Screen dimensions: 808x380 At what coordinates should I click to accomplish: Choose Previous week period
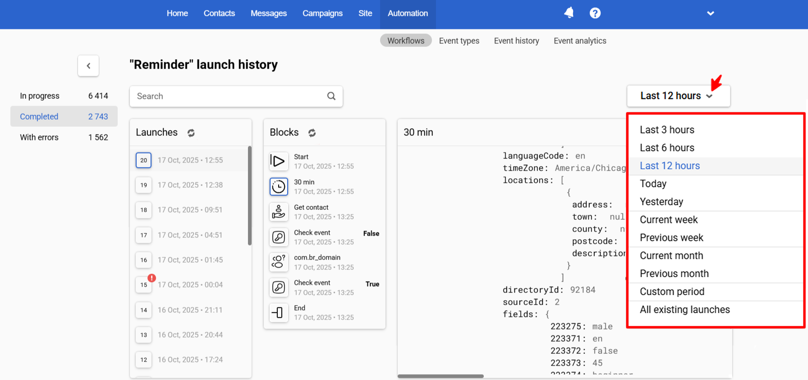(716, 238)
